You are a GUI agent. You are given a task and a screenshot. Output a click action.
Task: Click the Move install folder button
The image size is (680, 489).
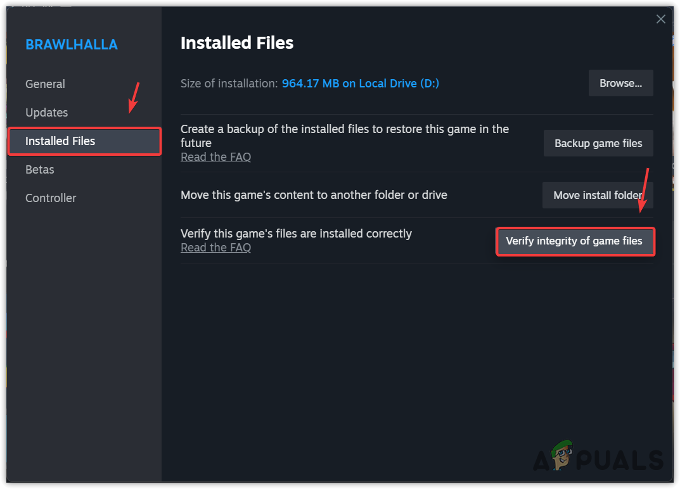[x=597, y=195]
